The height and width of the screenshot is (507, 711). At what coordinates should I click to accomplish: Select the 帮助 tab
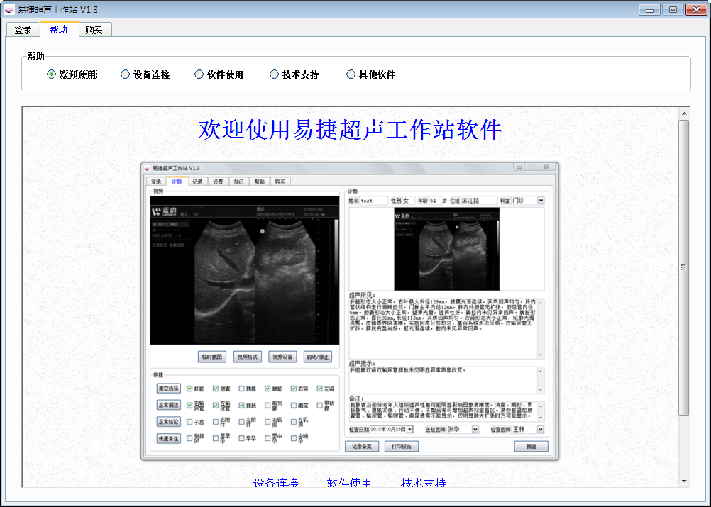click(59, 29)
